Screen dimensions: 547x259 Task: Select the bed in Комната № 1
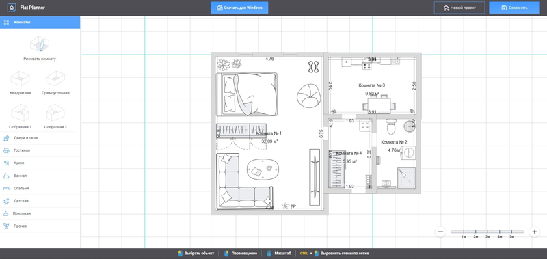click(247, 94)
